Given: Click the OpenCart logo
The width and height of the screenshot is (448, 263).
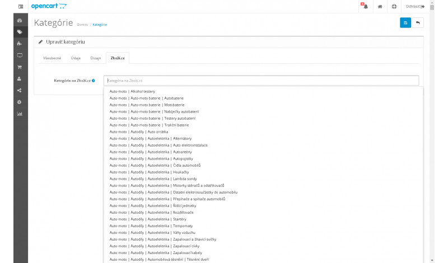Looking at the screenshot, I should (x=49, y=6).
